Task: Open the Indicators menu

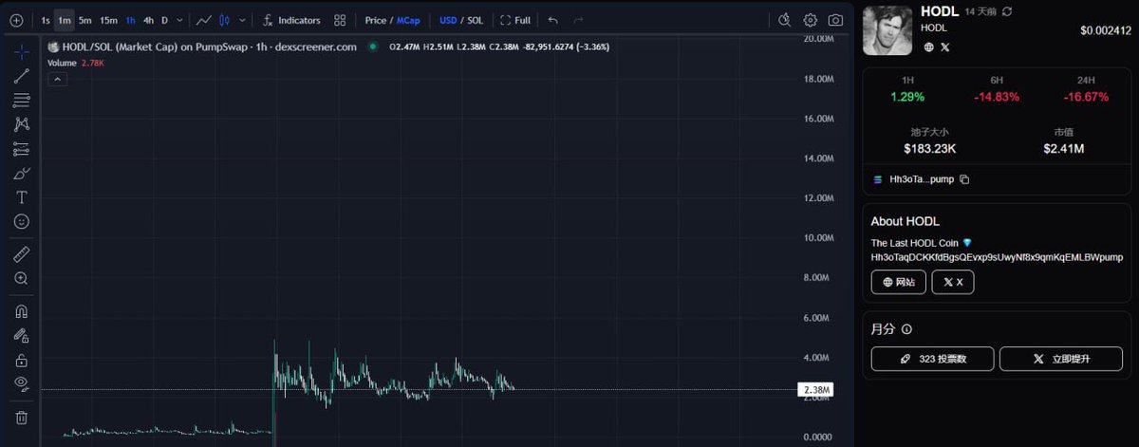Action: coord(291,20)
